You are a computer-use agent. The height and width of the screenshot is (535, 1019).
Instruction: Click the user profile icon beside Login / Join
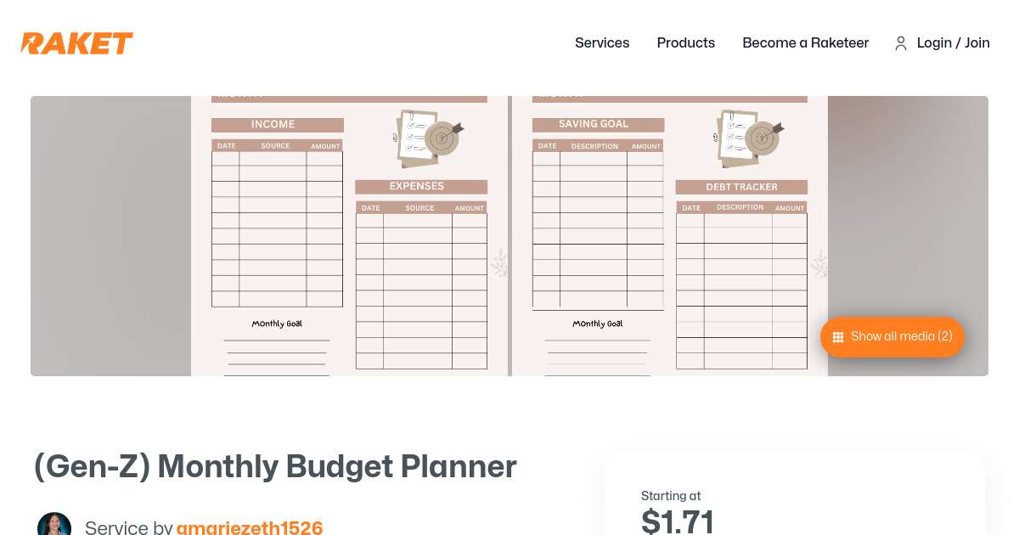(901, 43)
